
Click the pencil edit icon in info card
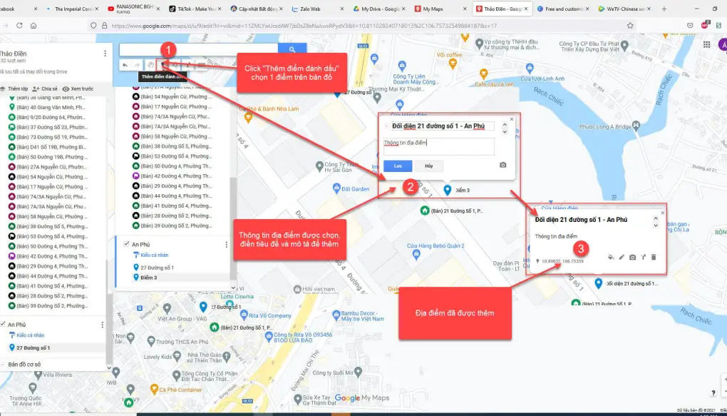click(x=622, y=257)
